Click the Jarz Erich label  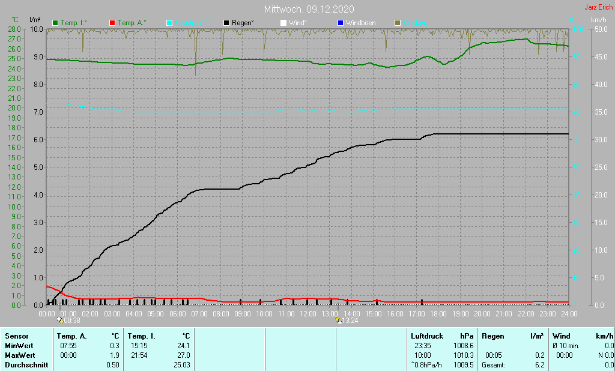coord(598,8)
